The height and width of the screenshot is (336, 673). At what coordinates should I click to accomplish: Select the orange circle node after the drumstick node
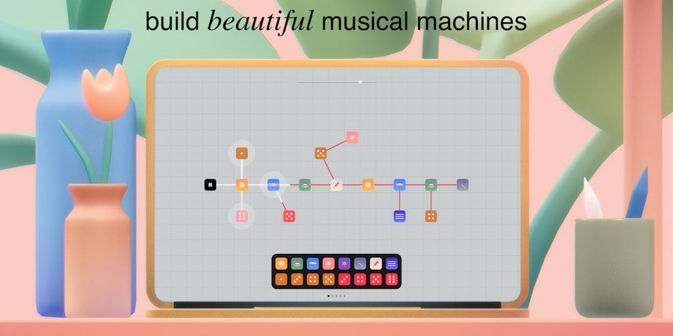[368, 184]
